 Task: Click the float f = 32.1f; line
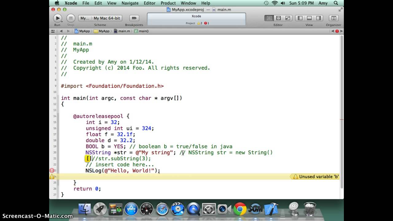(111, 134)
